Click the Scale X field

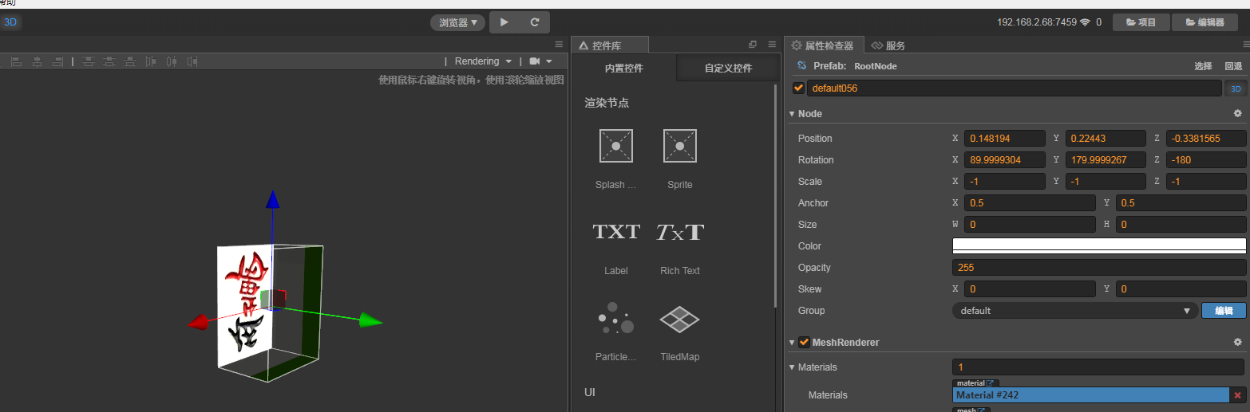point(1004,182)
